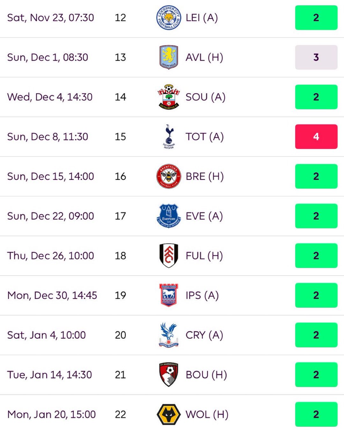Select the Bournemouth club badge
344x430 pixels.
click(169, 375)
